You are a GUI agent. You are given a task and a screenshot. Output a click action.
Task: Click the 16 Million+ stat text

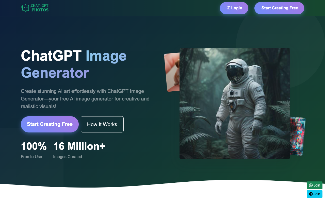(x=79, y=146)
